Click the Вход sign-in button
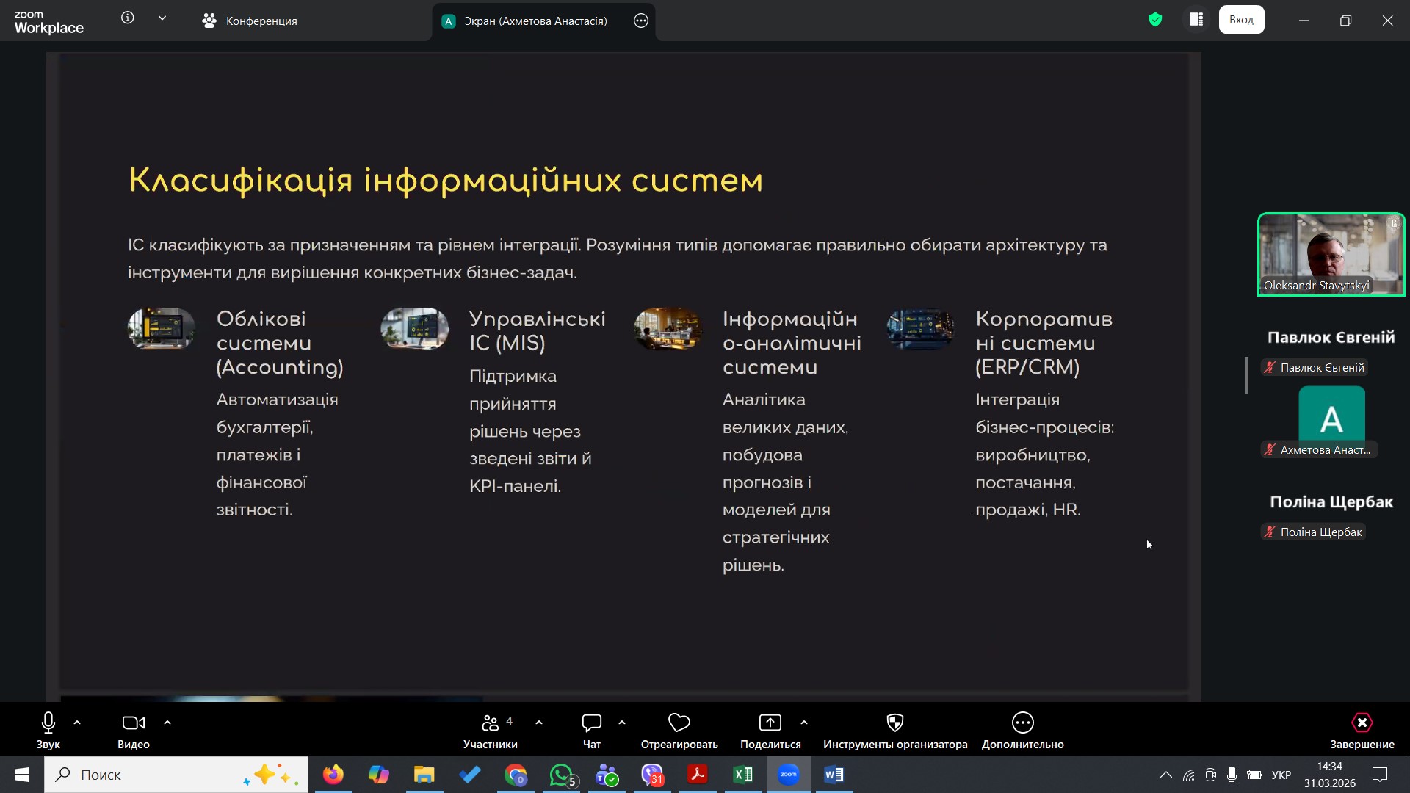This screenshot has height=793, width=1410. coord(1241,20)
